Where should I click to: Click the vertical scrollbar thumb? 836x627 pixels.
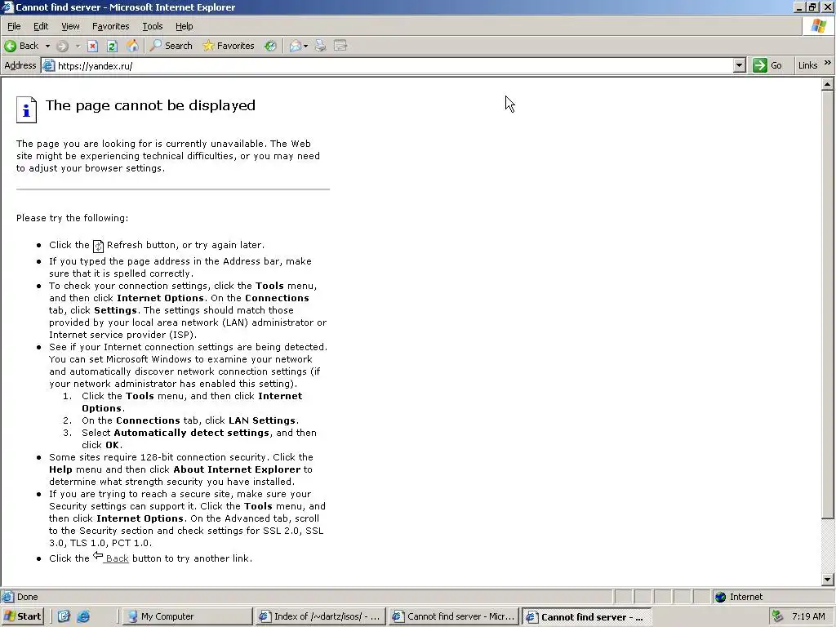coord(827,305)
